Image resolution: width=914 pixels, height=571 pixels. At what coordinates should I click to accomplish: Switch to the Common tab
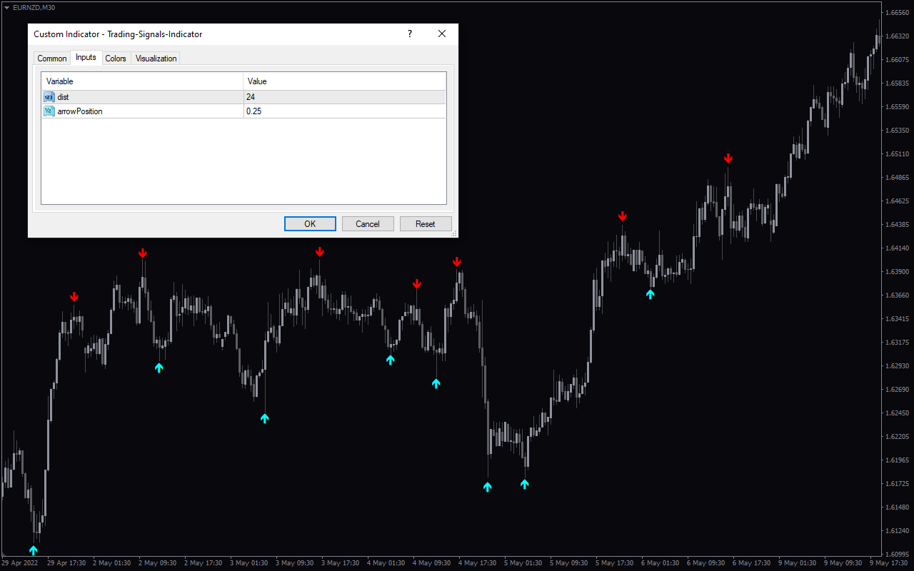tap(52, 59)
